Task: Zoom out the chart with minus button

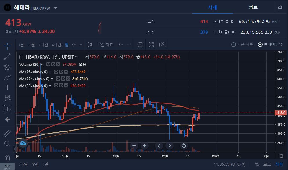Action: [x=134, y=146]
